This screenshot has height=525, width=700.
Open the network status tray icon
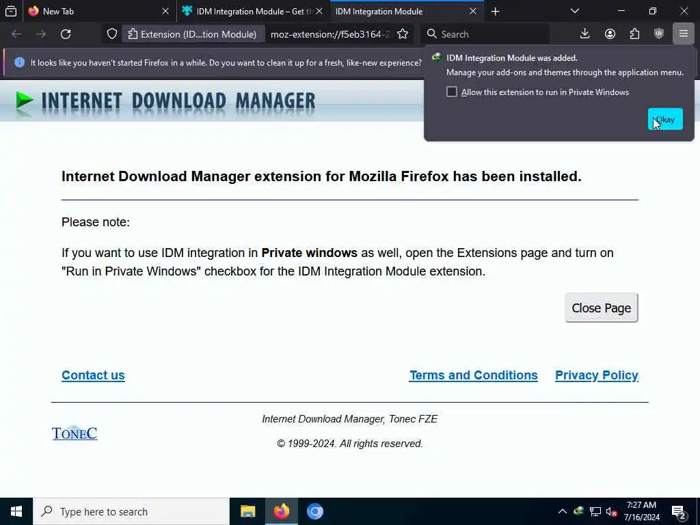pos(595,511)
